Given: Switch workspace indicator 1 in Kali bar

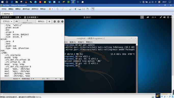Looking at the screenshot, I should pos(142,17).
